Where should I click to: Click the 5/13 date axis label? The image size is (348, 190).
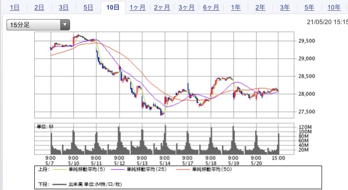[142, 164]
